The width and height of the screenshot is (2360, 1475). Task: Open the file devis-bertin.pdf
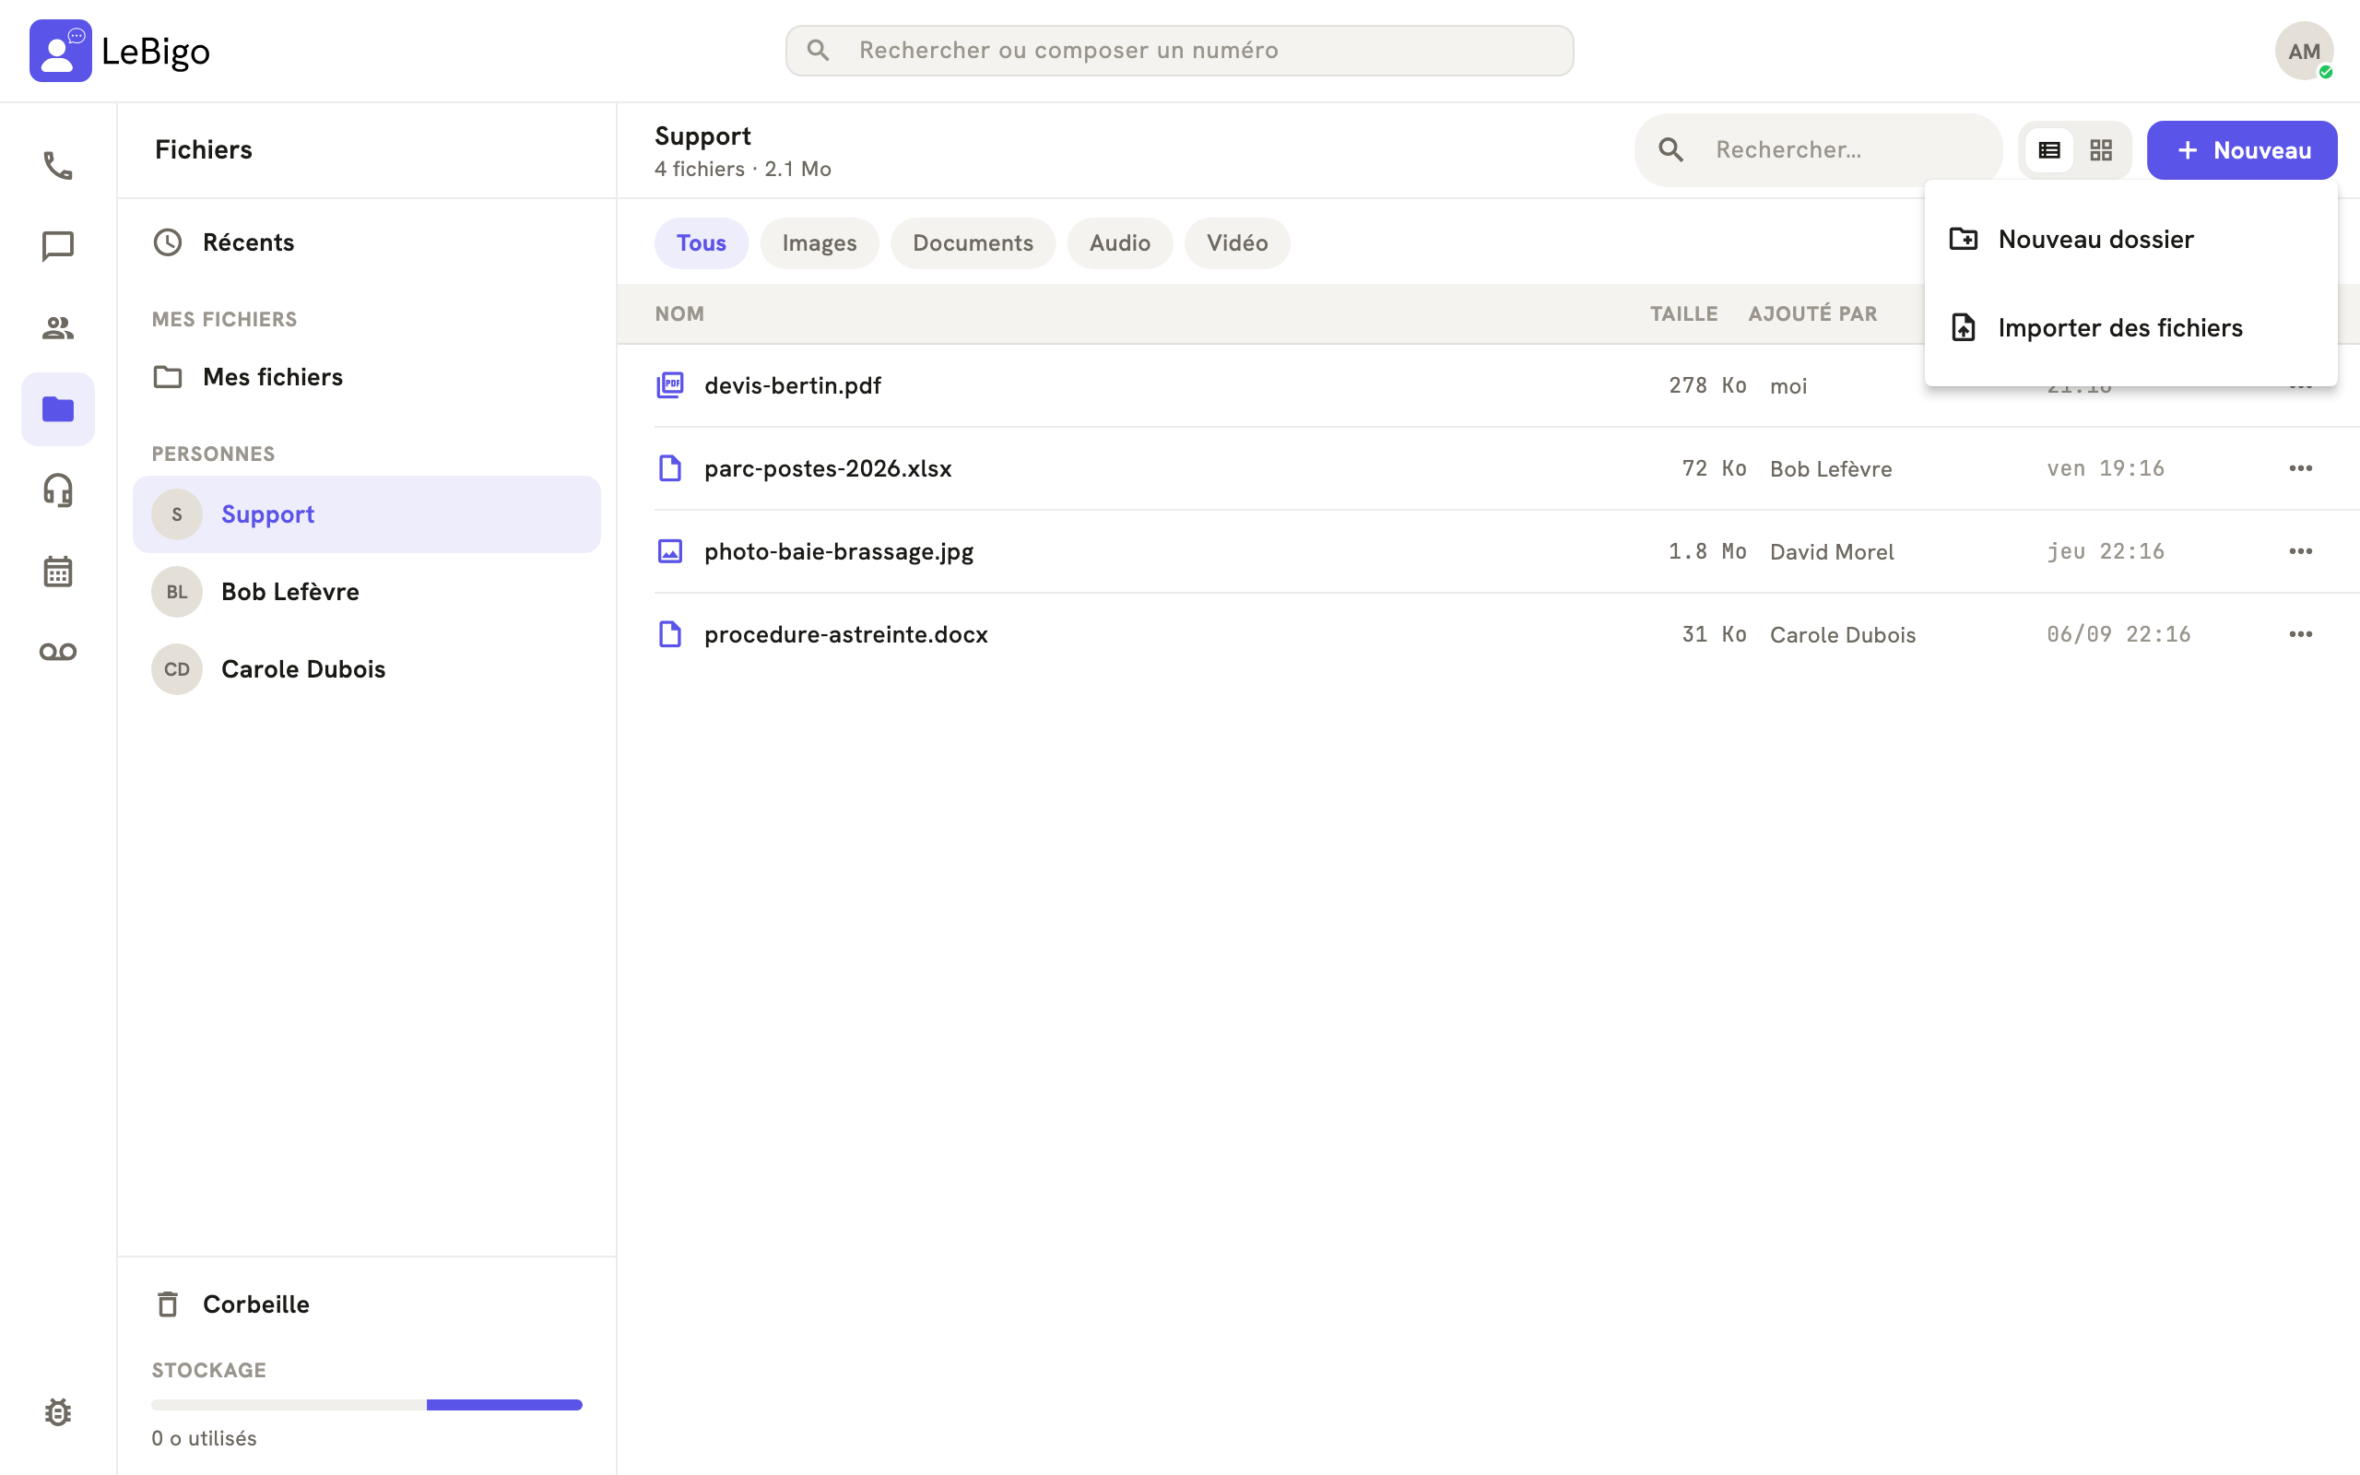[792, 385]
